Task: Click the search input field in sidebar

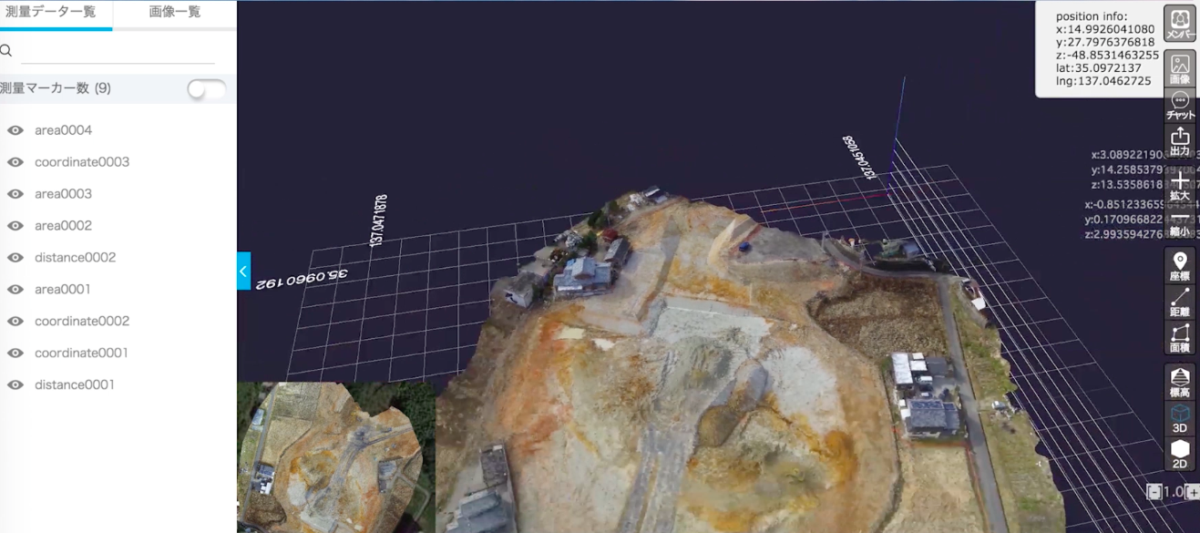Action: pyautogui.click(x=117, y=51)
